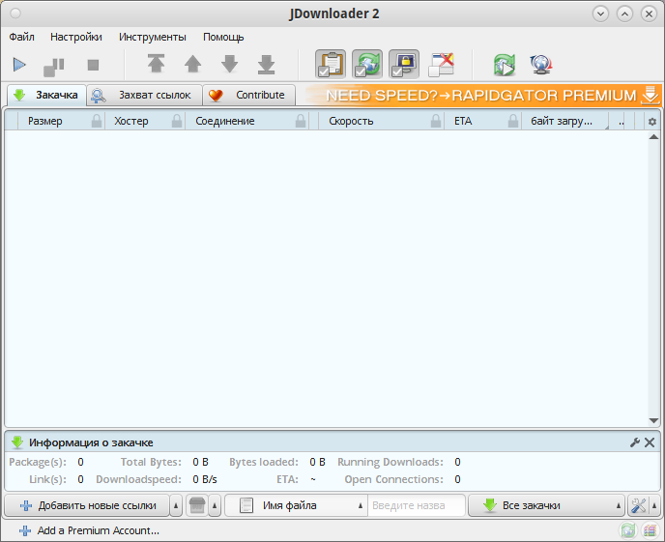
Task: Close the Информация о закачке panel
Action: pyautogui.click(x=650, y=442)
